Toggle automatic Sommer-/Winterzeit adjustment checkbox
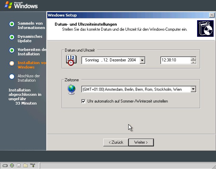The width and height of the screenshot is (216, 169). click(x=83, y=102)
